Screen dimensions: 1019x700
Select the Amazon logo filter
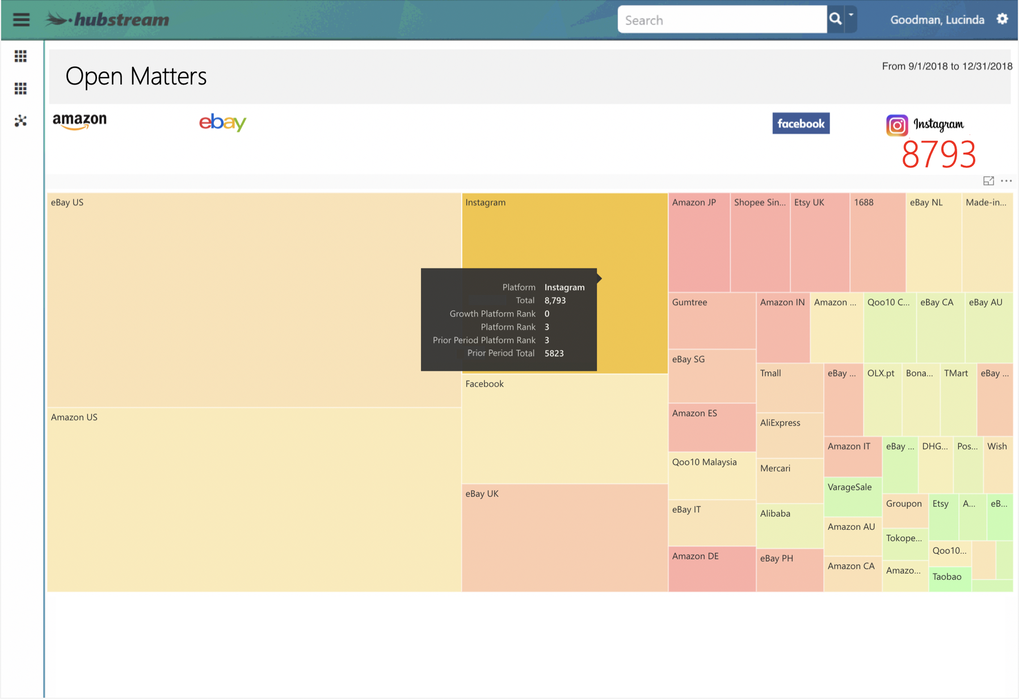(79, 121)
